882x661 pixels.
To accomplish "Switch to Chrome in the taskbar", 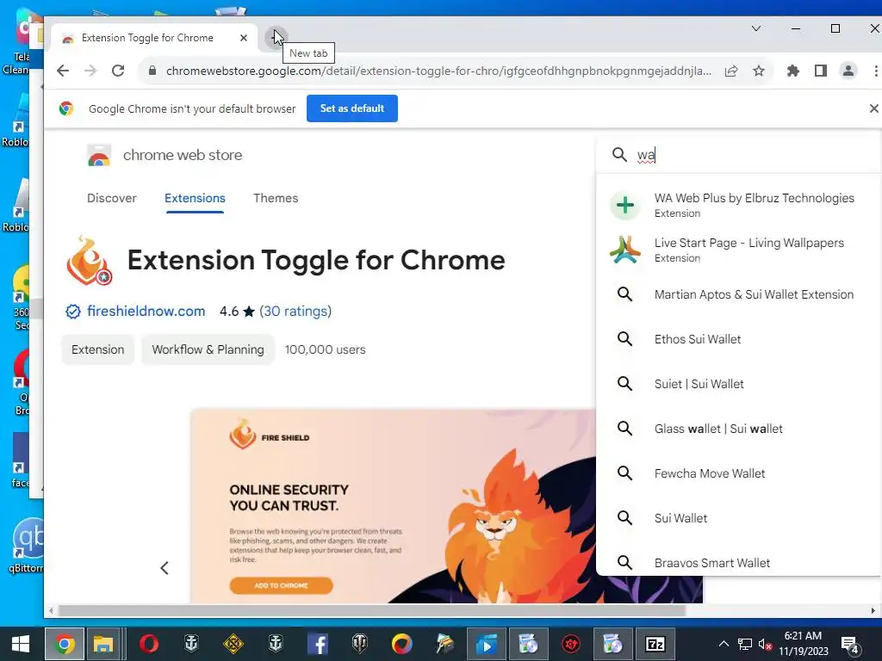I will click(x=64, y=644).
